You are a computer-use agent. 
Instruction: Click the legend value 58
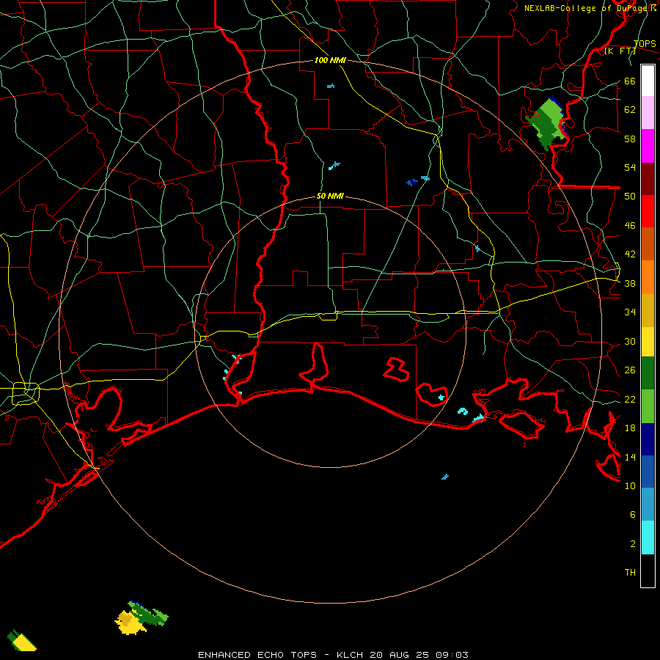tap(630, 139)
